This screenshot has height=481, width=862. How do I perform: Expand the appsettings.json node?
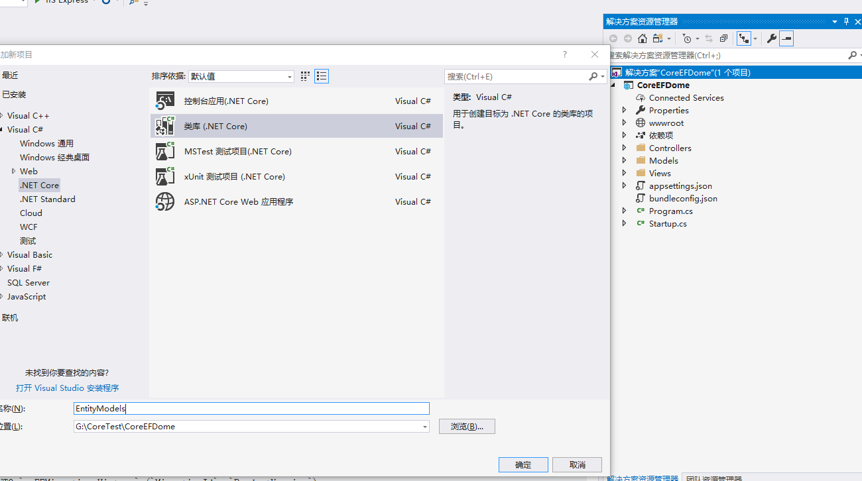(x=624, y=186)
